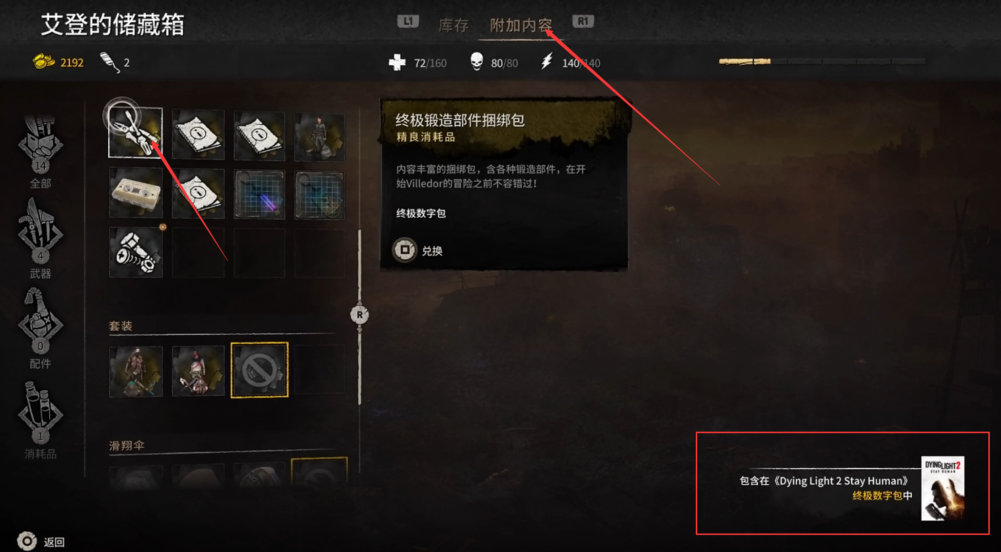Select the cassette tape item
Image resolution: width=1001 pixels, height=552 pixels.
click(x=136, y=193)
